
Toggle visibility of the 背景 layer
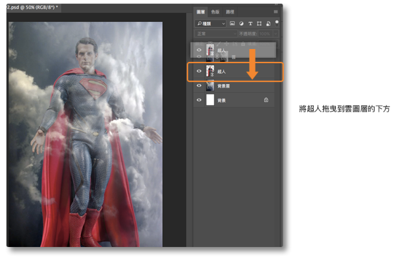(x=199, y=100)
